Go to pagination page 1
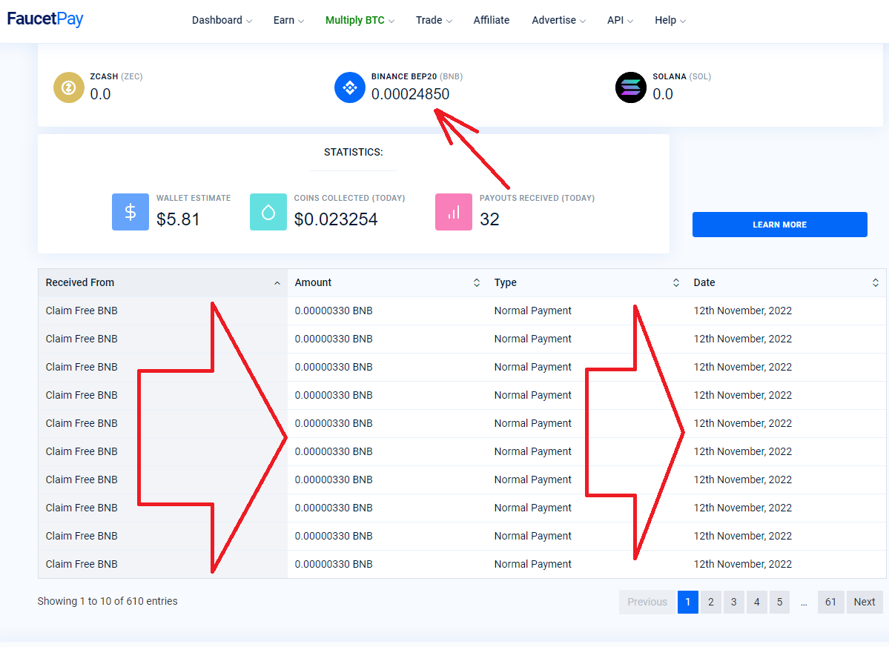Image resolution: width=889 pixels, height=647 pixels. 688,603
